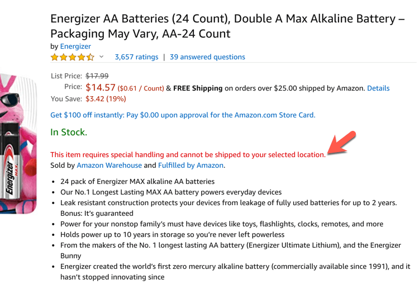Open the 3,657 ratings link
419x293 pixels.
(136, 57)
